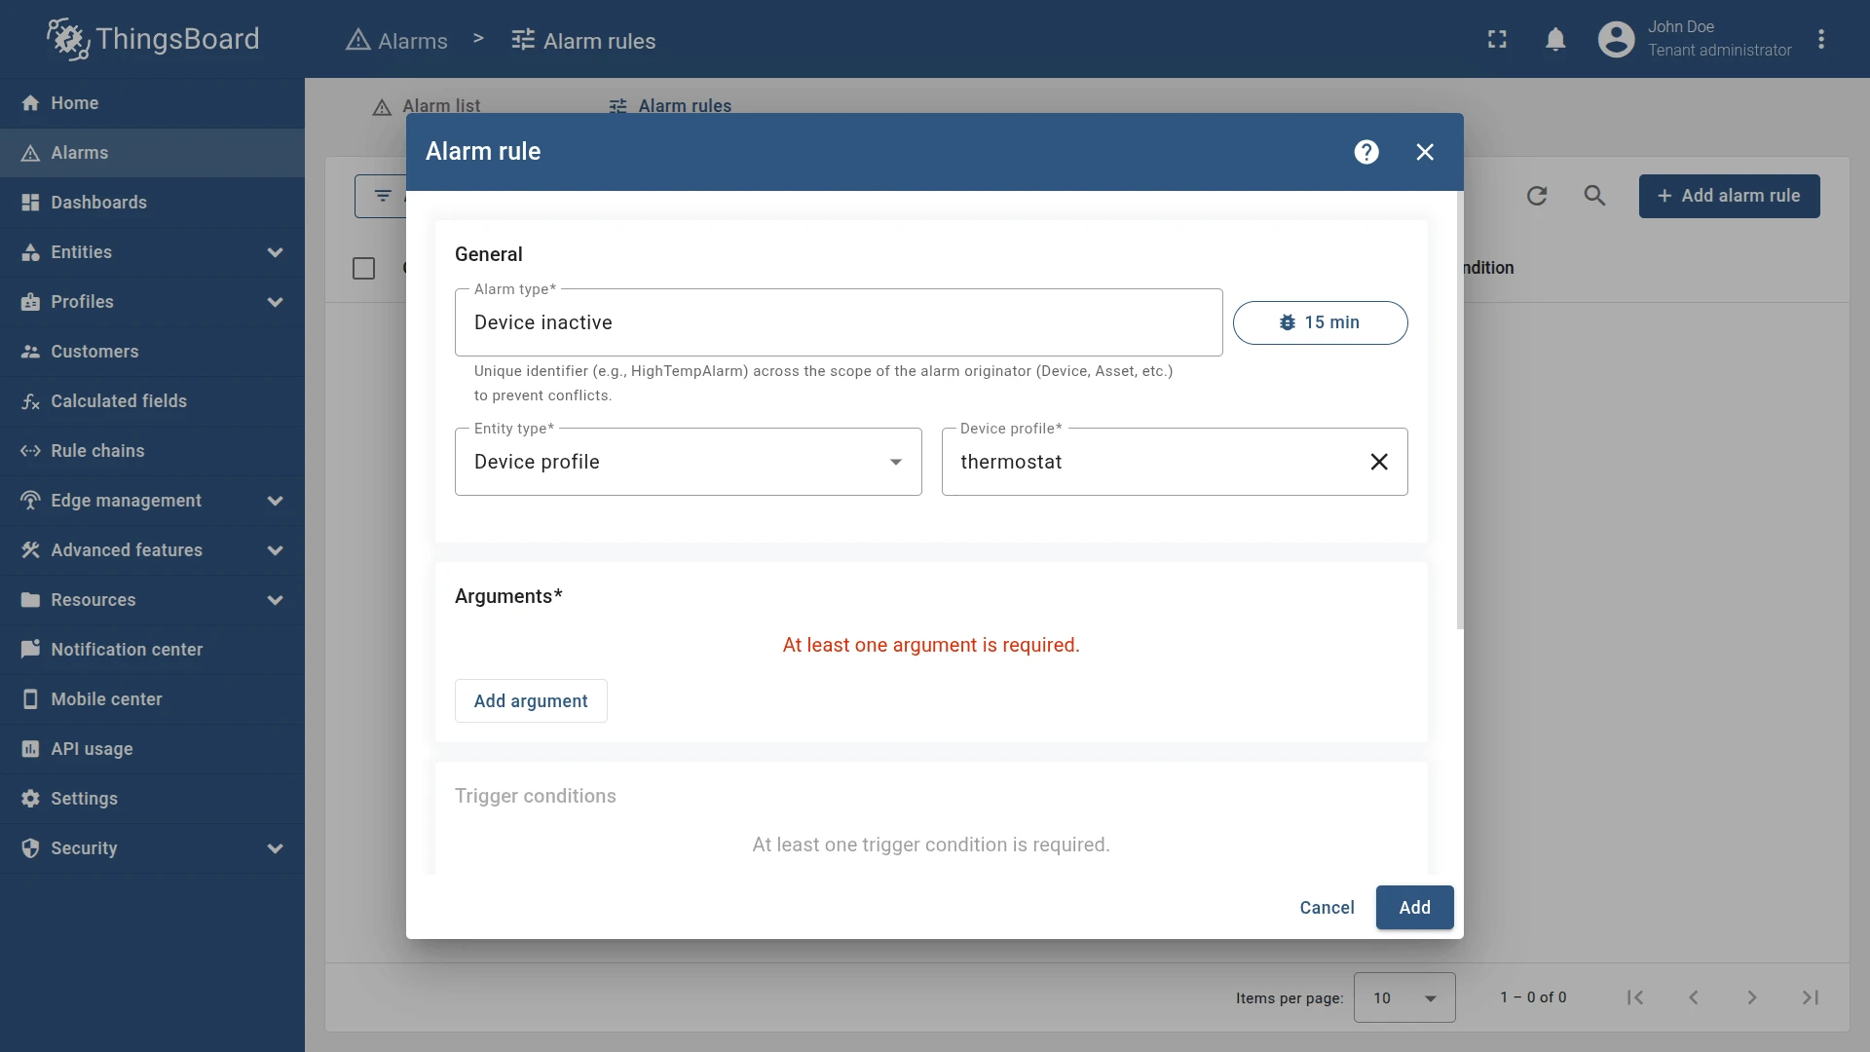
Task: Click the ThingsBoard logo
Action: (153, 39)
